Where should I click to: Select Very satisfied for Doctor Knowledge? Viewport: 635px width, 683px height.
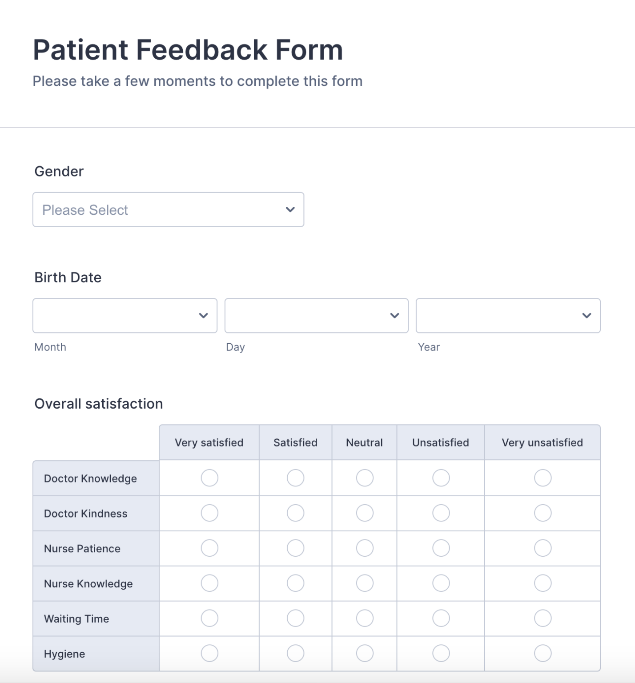(x=209, y=478)
